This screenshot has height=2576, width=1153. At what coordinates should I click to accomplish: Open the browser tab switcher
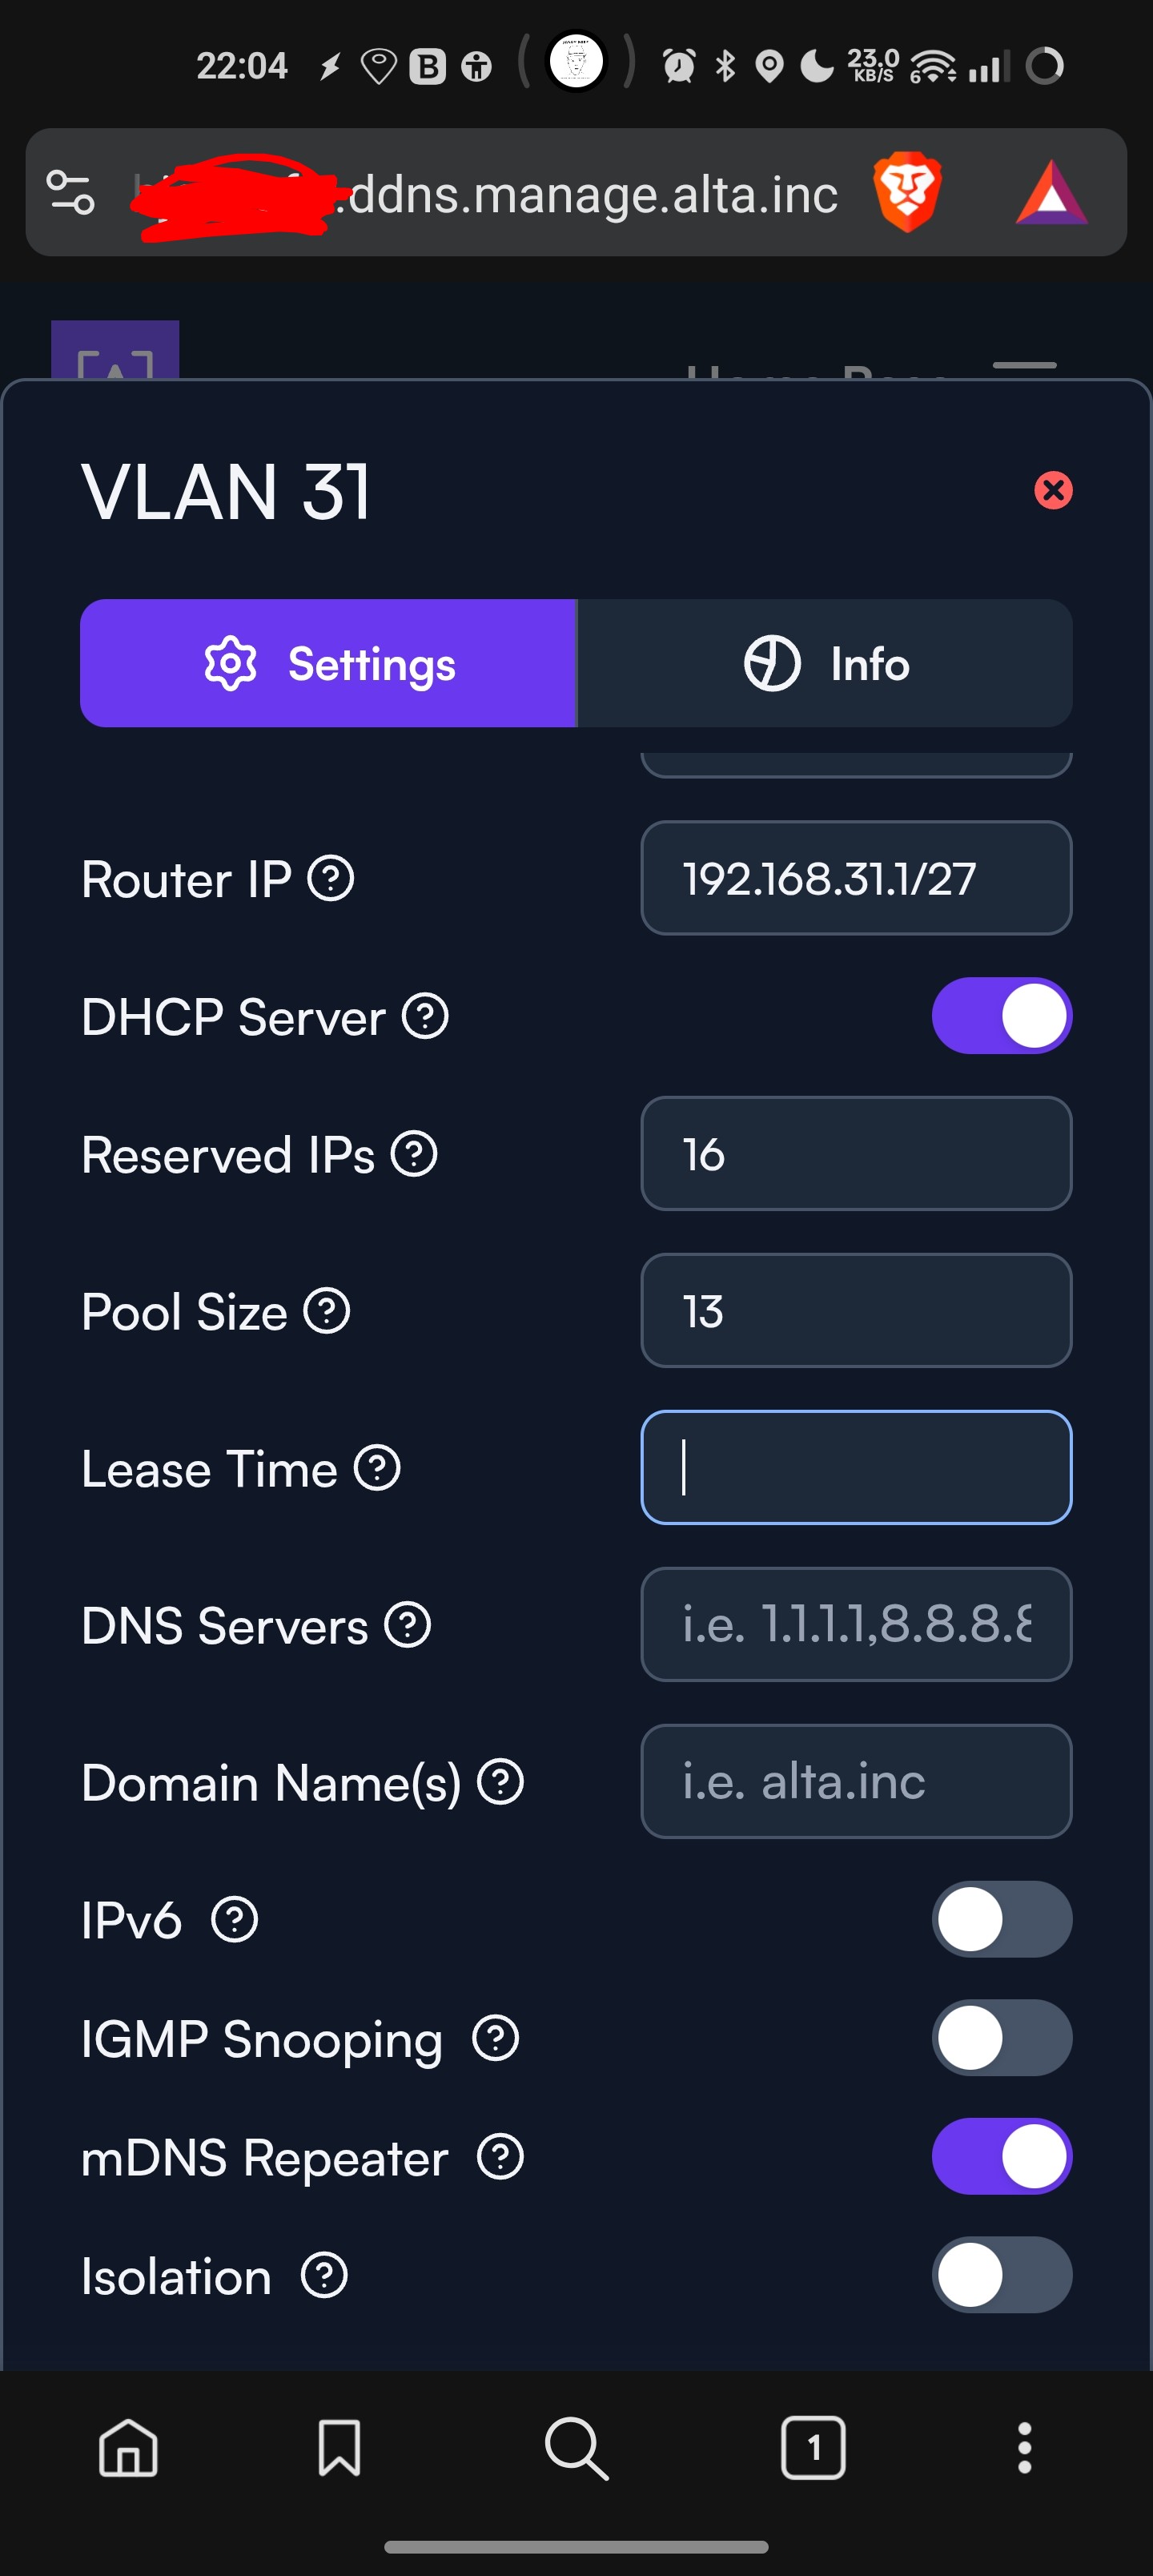point(813,2448)
